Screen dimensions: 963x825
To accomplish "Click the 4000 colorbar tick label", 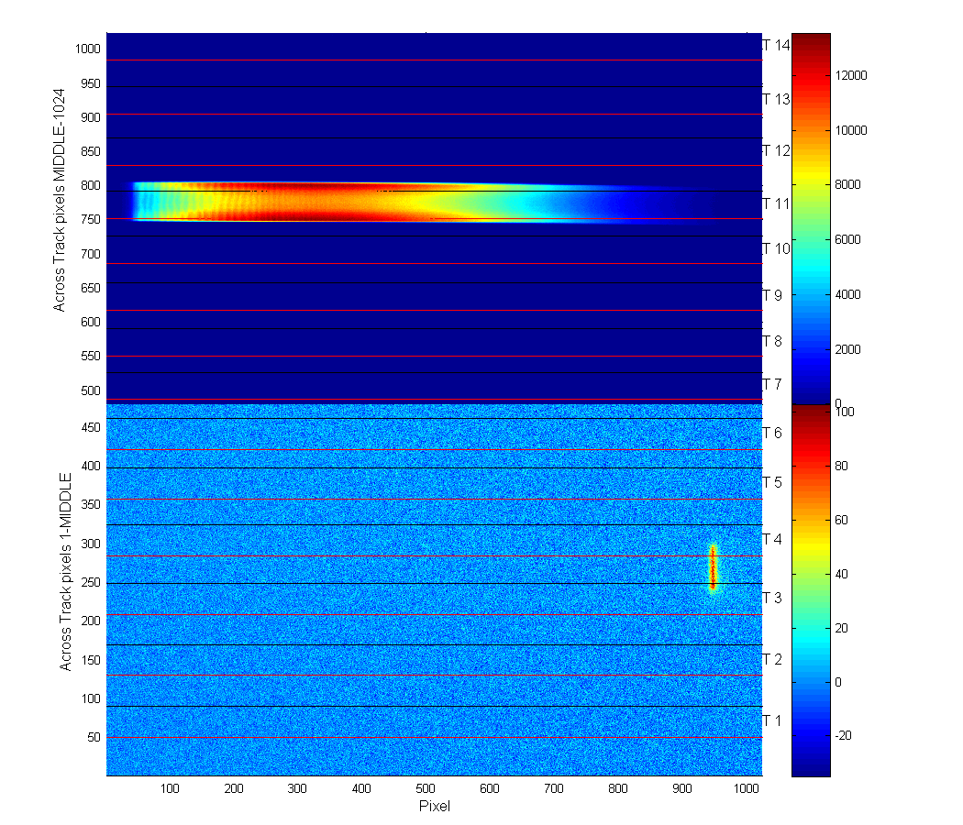I will pyautogui.click(x=848, y=294).
